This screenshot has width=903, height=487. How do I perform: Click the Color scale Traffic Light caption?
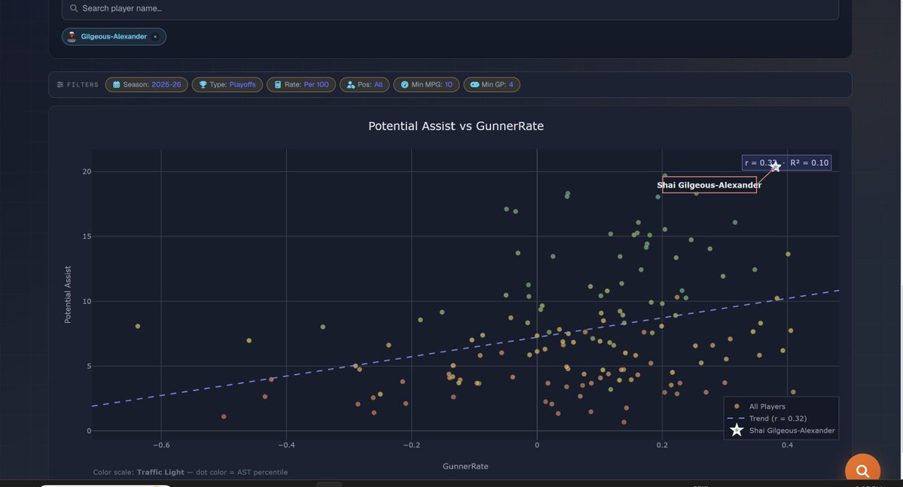[x=191, y=472]
